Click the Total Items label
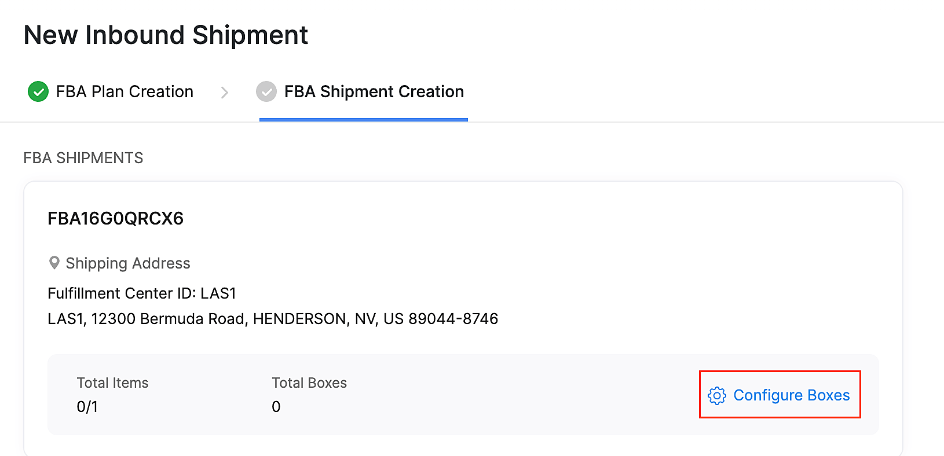Screen dimensions: 944x456 (112, 383)
